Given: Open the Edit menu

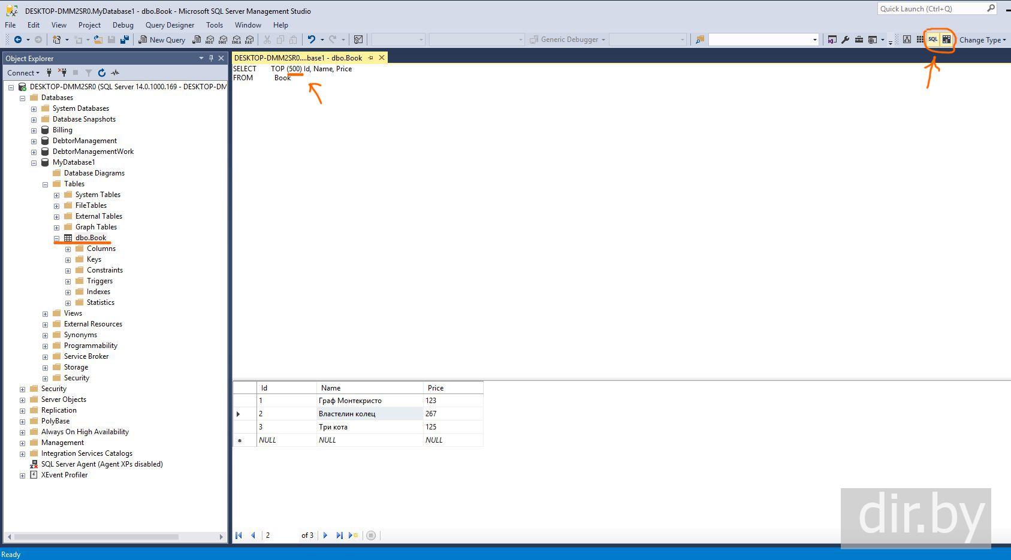Looking at the screenshot, I should (x=34, y=25).
